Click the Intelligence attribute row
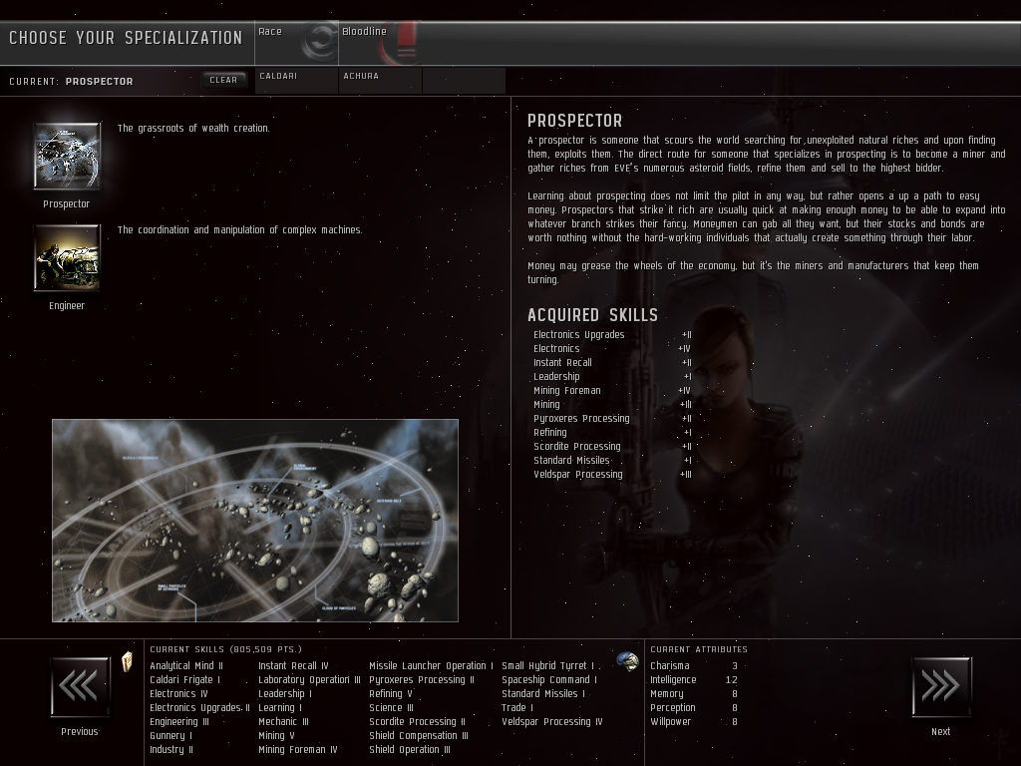The height and width of the screenshot is (766, 1021). click(694, 680)
